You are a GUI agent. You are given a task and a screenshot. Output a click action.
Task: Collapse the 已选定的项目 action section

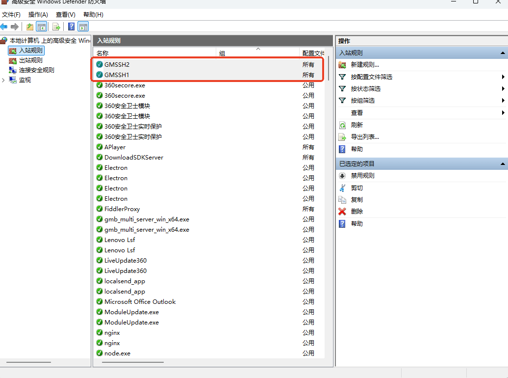(503, 164)
